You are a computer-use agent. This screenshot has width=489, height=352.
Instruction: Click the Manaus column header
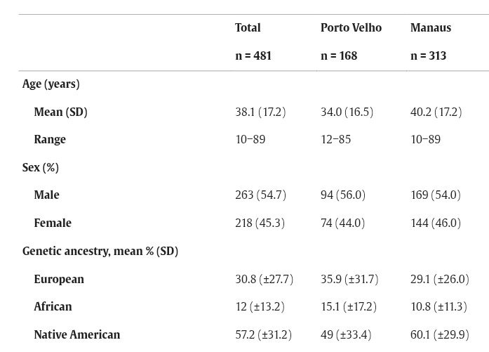pyautogui.click(x=430, y=28)
